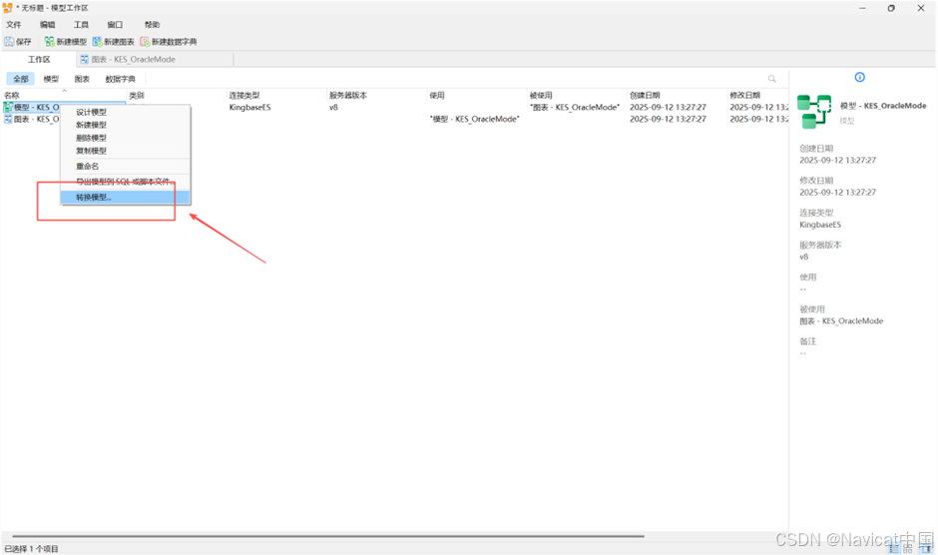Open the 窗口 menu

click(x=115, y=25)
